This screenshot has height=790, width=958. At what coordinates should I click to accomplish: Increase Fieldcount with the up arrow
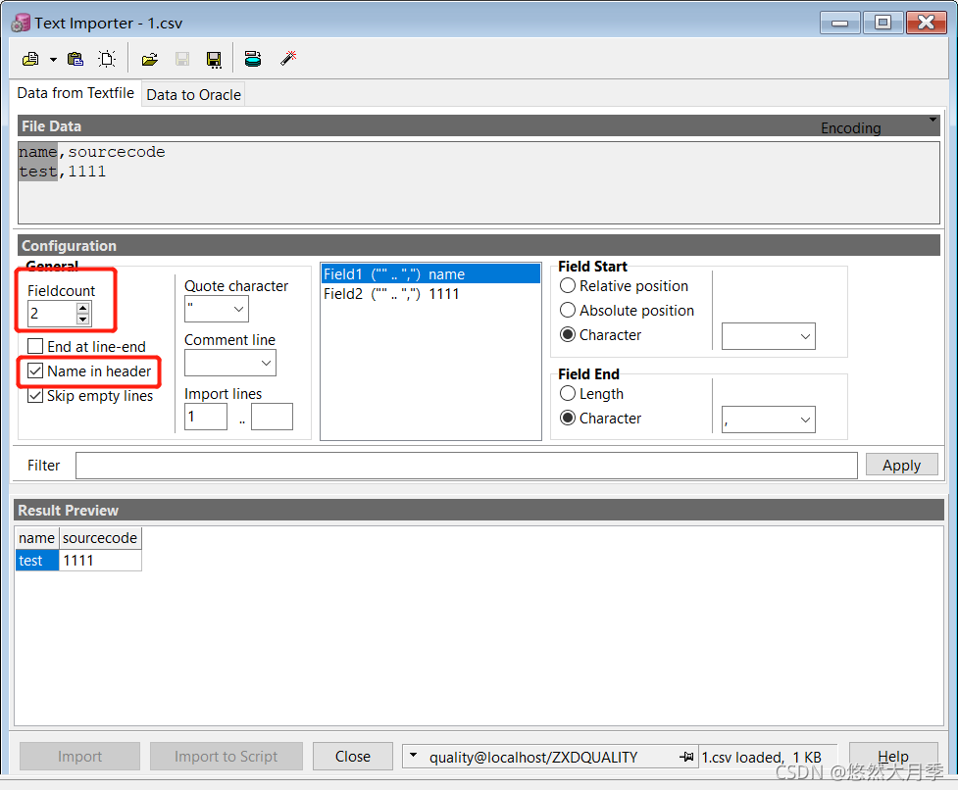point(83,308)
